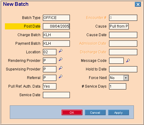This screenshot has width=144, height=125.
Task: Open lookup magnifier for Message Code
Action: click(x=128, y=60)
